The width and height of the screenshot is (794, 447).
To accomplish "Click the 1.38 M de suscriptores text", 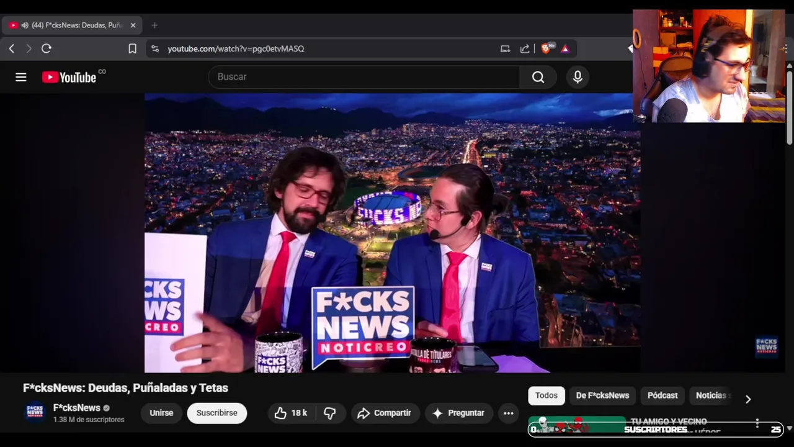I will point(89,420).
